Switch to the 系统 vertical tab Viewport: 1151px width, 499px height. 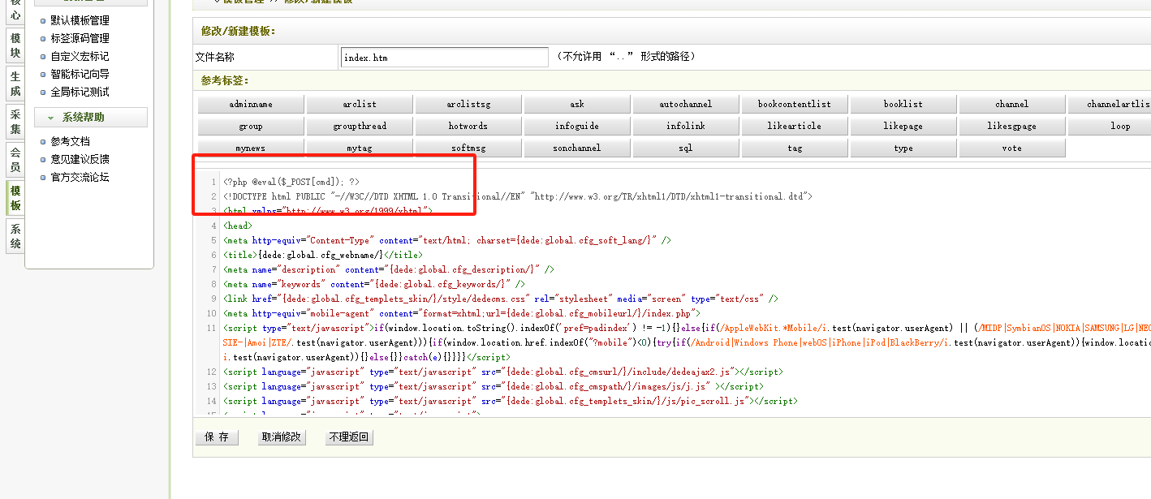15,236
